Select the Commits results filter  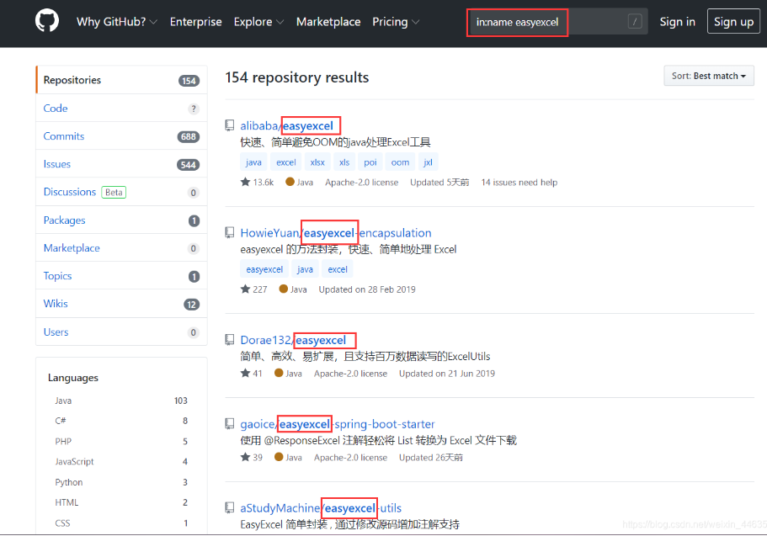tap(121, 136)
